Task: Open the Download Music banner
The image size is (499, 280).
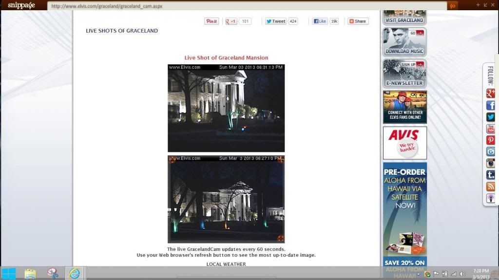Action: 404,42
